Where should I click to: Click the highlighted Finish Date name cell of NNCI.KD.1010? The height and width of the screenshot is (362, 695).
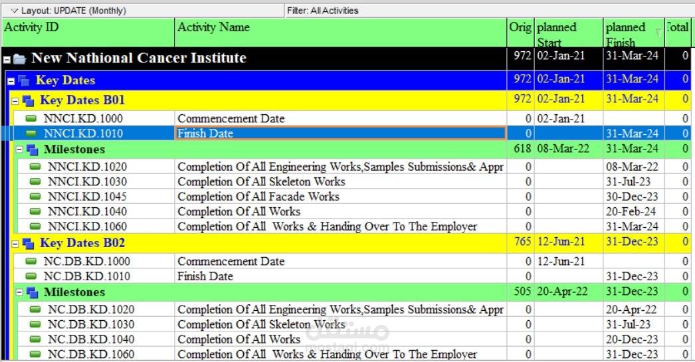click(x=341, y=134)
